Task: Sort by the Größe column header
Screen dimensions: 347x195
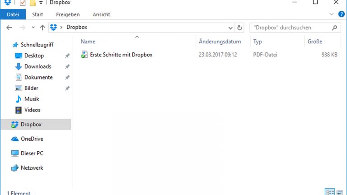Action: 314,42
